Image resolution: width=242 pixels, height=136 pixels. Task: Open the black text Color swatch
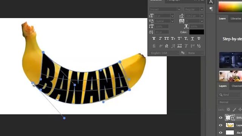tap(197, 32)
